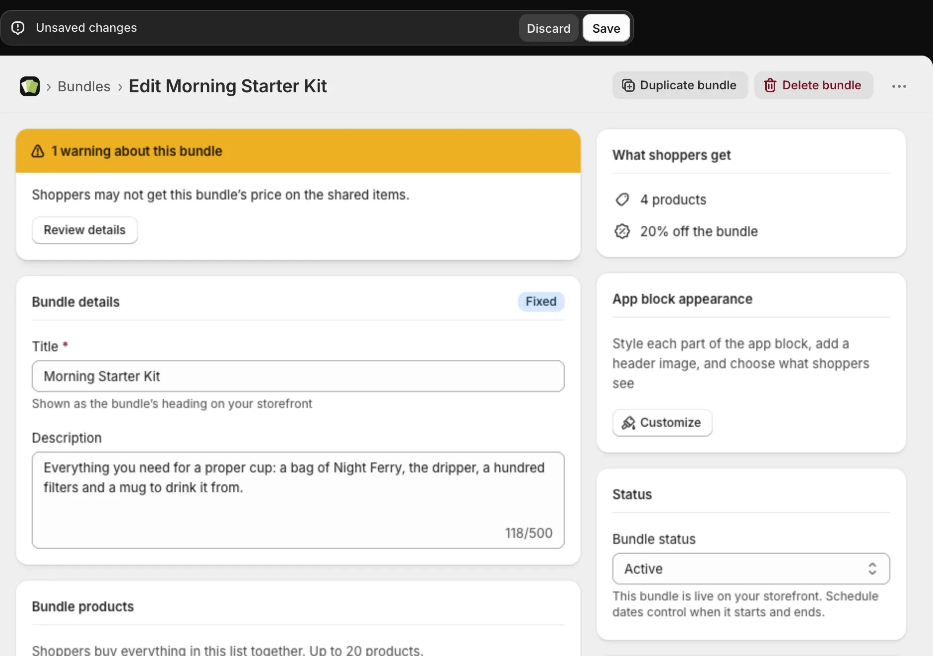Click the 'Bundle products' section heading
This screenshot has height=656, width=933.
[x=83, y=606]
